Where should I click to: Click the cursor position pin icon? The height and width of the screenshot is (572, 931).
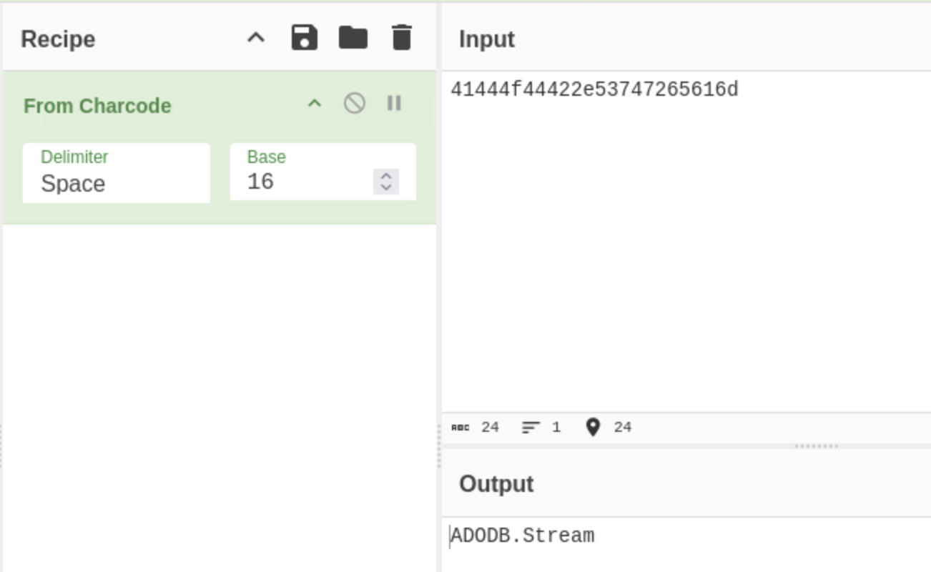pyautogui.click(x=593, y=428)
